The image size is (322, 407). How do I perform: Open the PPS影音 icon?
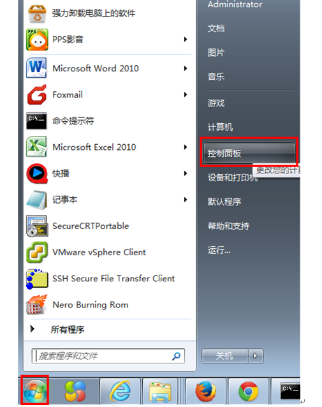[x=37, y=40]
